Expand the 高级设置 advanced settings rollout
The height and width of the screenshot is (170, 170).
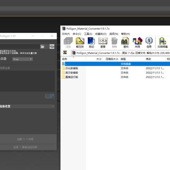(27, 106)
